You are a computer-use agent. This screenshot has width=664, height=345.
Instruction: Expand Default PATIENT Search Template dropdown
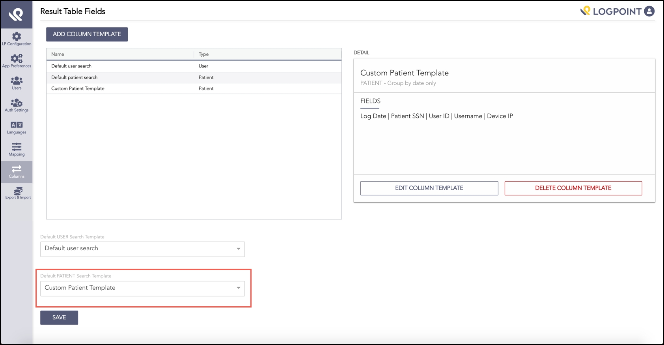pyautogui.click(x=142, y=288)
